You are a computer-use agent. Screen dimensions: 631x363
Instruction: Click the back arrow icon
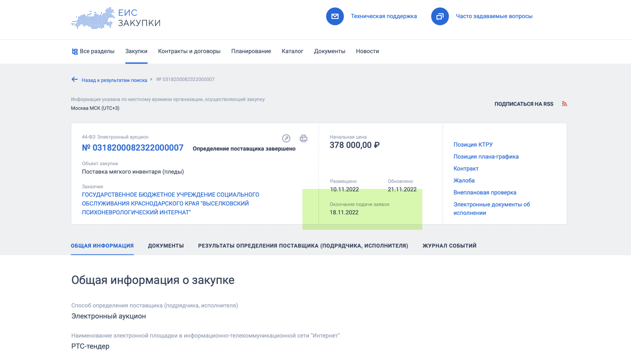tap(75, 80)
